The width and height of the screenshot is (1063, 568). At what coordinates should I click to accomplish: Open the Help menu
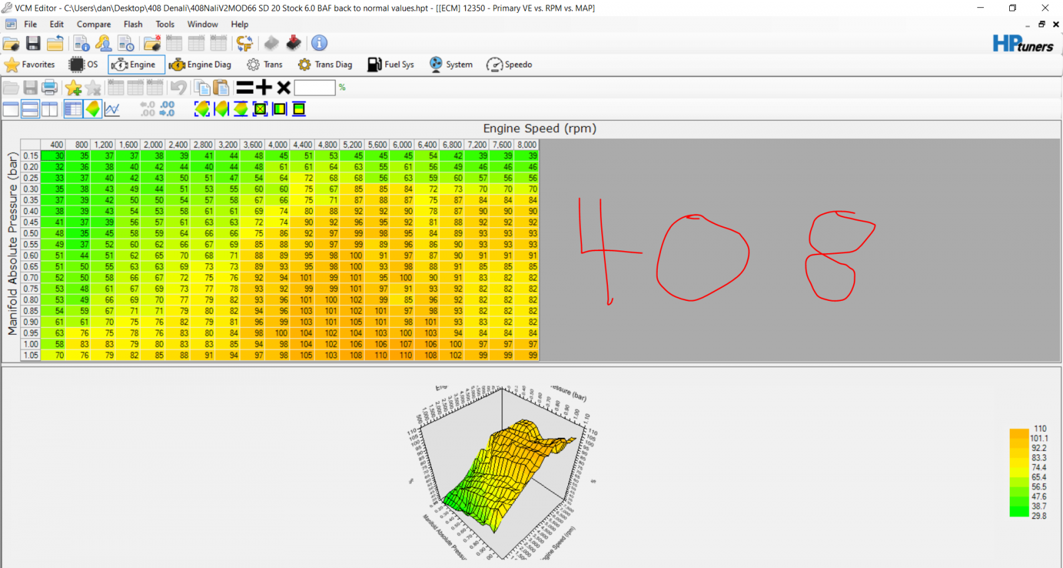[x=240, y=25]
